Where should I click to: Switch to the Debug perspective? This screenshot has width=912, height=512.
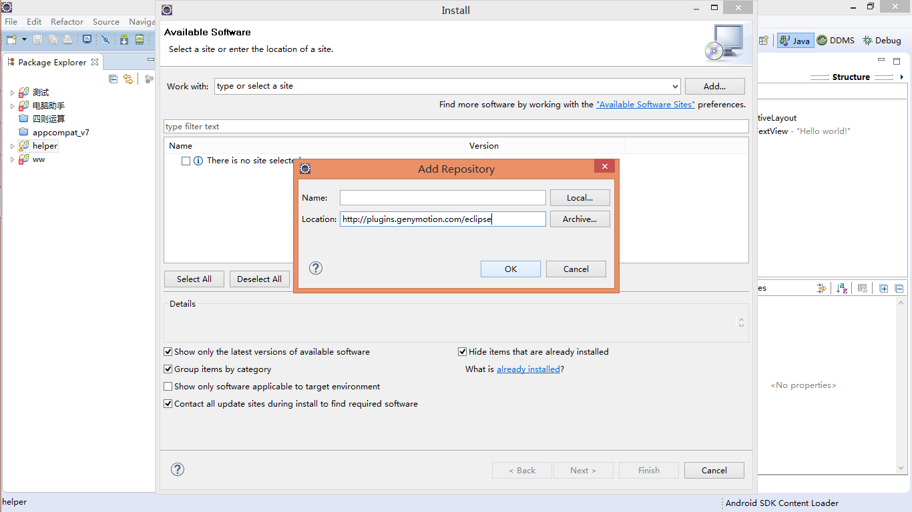882,41
